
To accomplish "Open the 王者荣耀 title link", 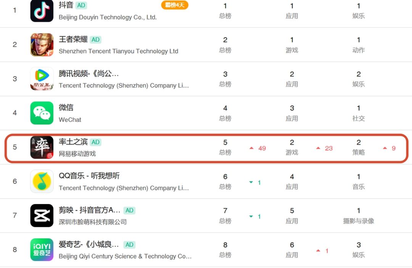I will pos(73,39).
